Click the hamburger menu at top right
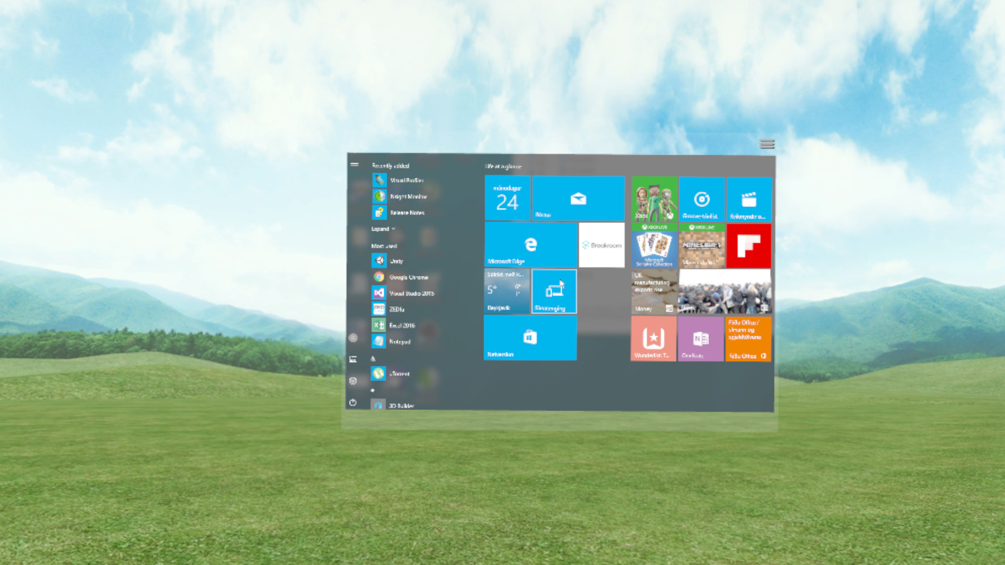This screenshot has width=1005, height=565. [x=767, y=144]
